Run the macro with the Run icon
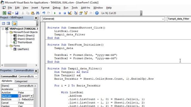 (x=55, y=13)
